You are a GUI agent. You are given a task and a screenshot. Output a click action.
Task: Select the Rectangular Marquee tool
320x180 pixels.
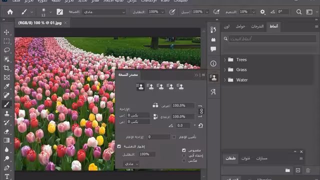pos(6,41)
